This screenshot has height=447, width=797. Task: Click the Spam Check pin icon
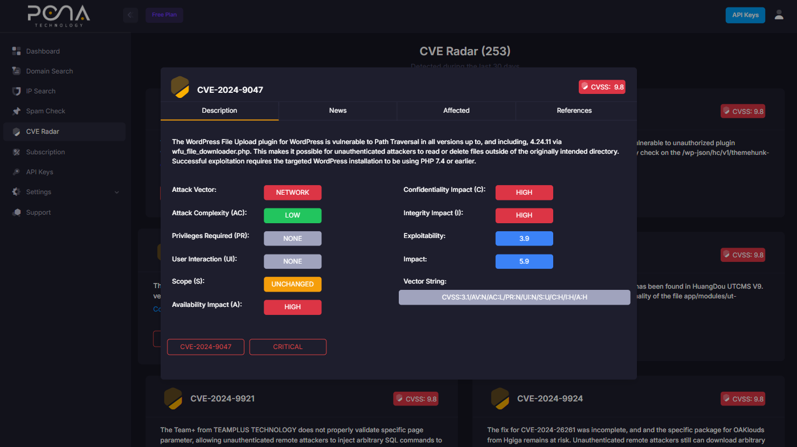(x=17, y=111)
